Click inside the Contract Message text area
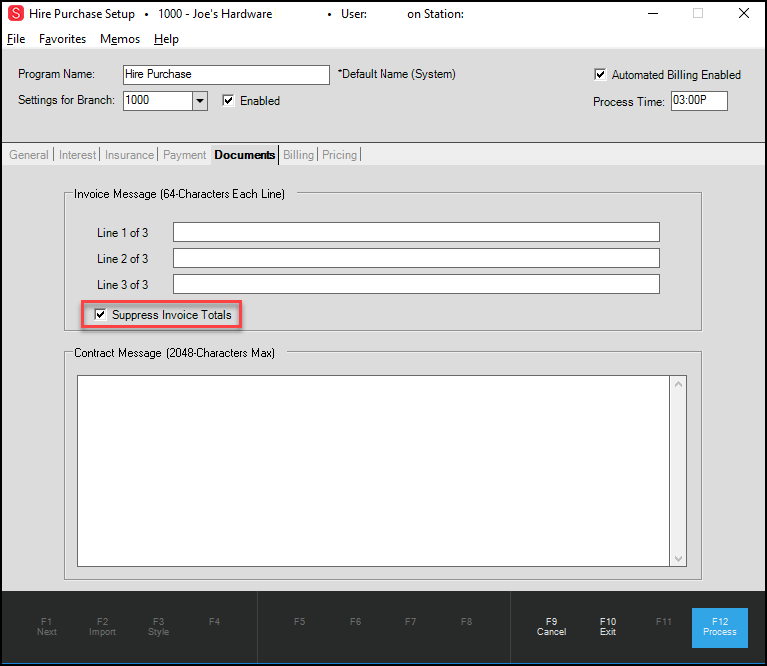 [x=374, y=471]
